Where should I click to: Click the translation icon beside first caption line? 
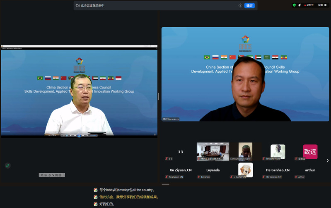[x=96, y=190]
